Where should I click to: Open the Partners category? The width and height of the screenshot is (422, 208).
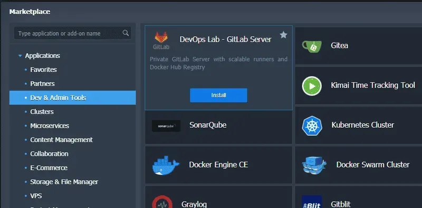(42, 84)
